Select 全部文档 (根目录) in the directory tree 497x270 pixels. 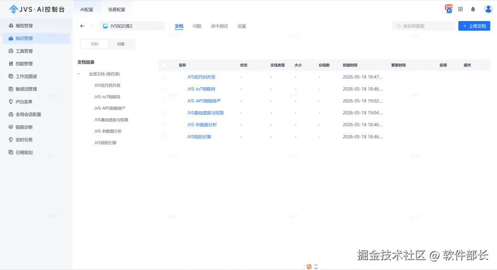point(104,74)
